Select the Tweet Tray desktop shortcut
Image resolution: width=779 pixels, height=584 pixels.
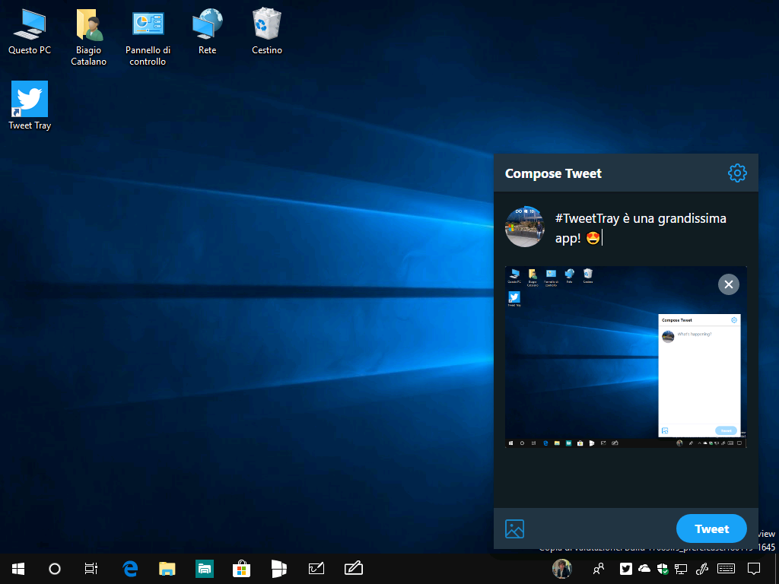[x=30, y=106]
